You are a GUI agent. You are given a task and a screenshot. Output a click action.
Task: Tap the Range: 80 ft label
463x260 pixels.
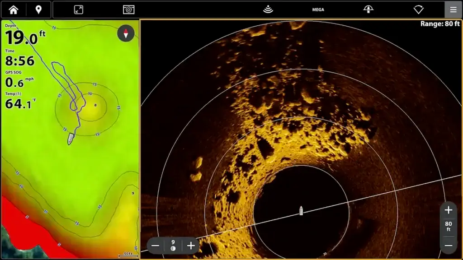[440, 24]
